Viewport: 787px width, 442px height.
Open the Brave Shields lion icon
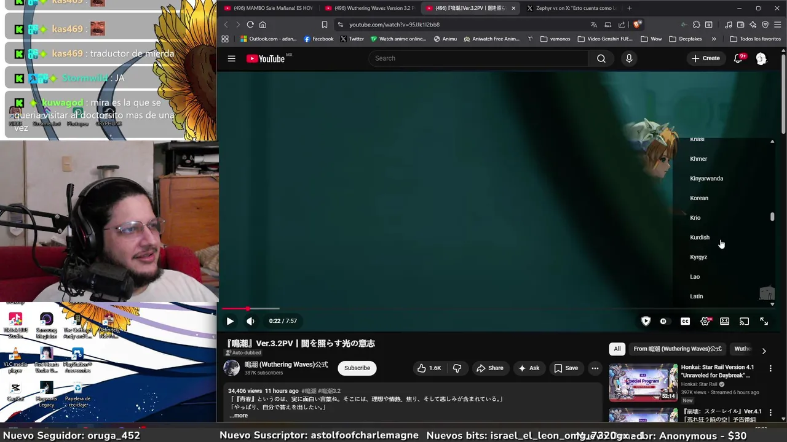tap(638, 25)
